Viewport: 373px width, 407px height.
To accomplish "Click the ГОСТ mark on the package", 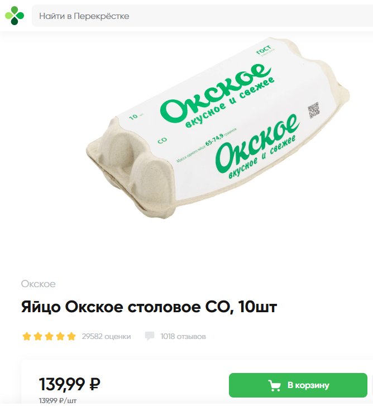I will (264, 50).
